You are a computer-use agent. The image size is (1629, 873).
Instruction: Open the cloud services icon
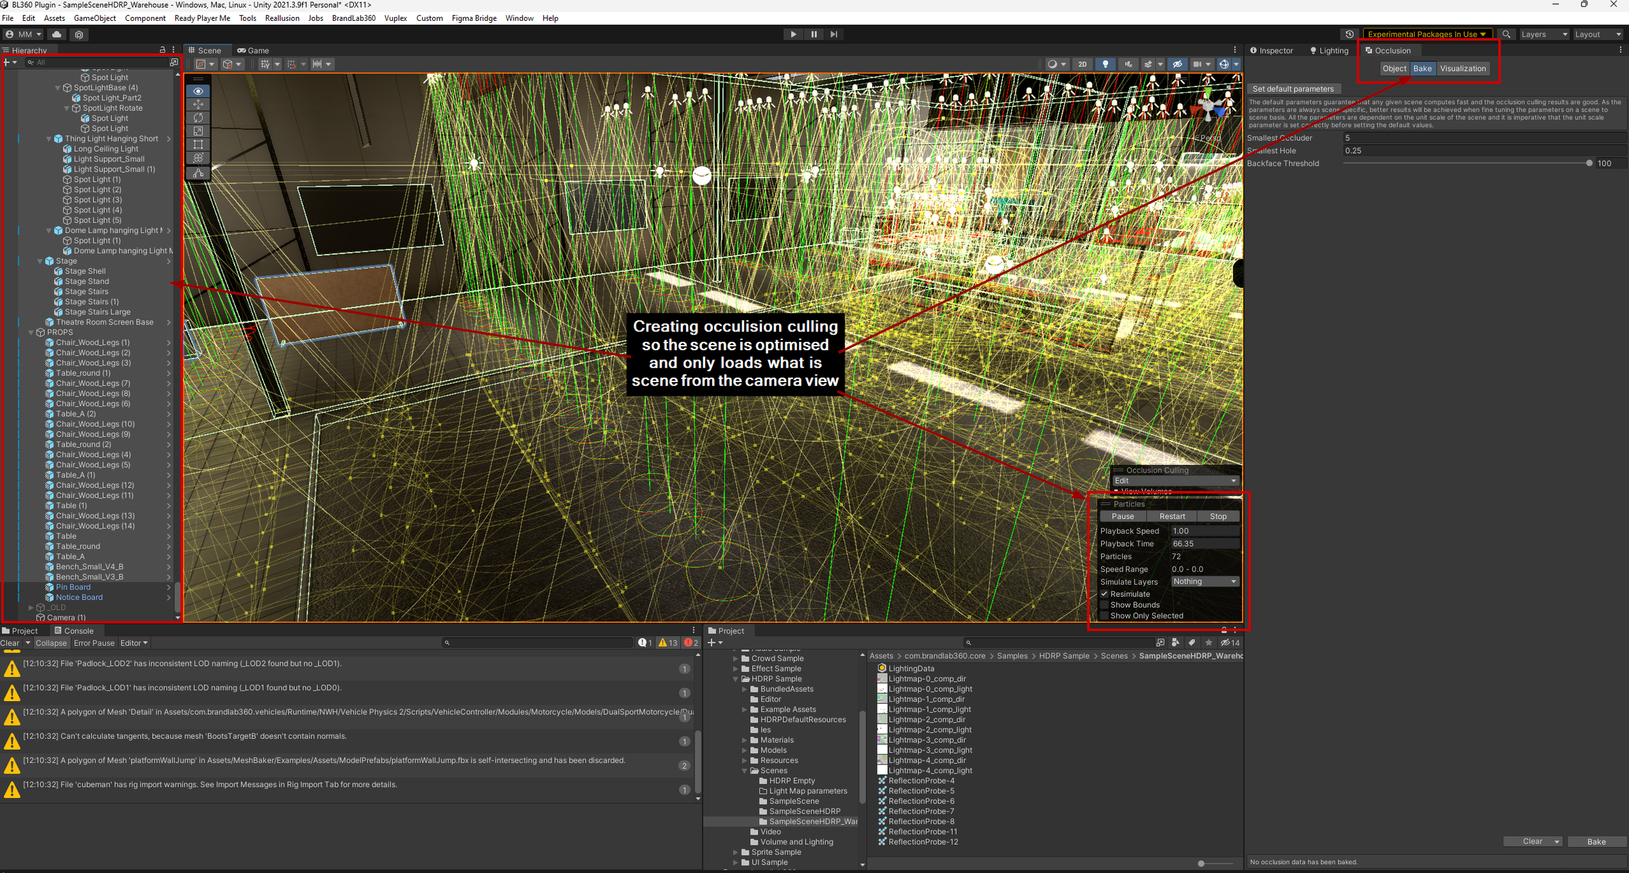(x=57, y=34)
